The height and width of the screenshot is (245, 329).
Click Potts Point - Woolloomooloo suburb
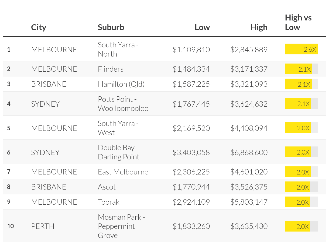(123, 104)
